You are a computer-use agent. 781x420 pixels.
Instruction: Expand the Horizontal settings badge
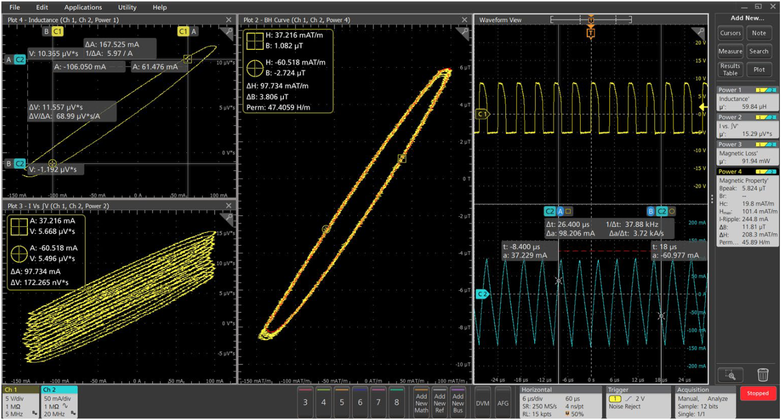pyautogui.click(x=560, y=402)
